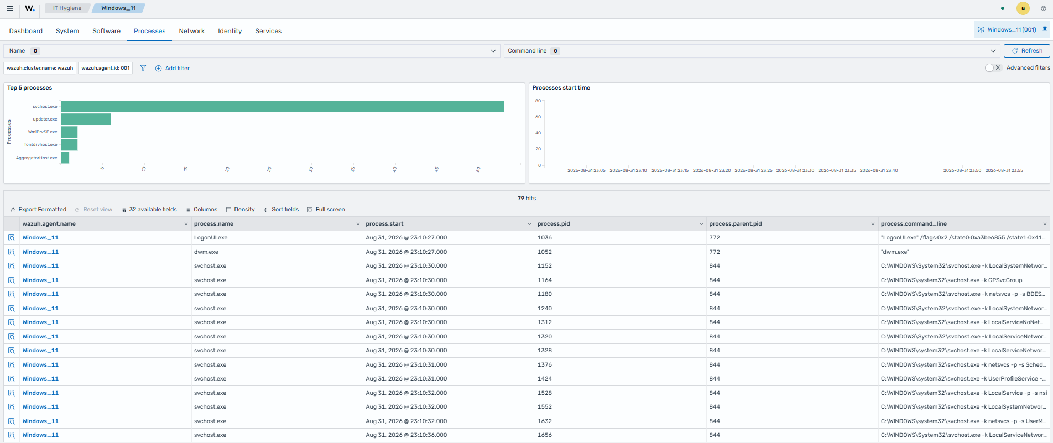Inspect document details for LogonUI.exe row

coord(11,238)
